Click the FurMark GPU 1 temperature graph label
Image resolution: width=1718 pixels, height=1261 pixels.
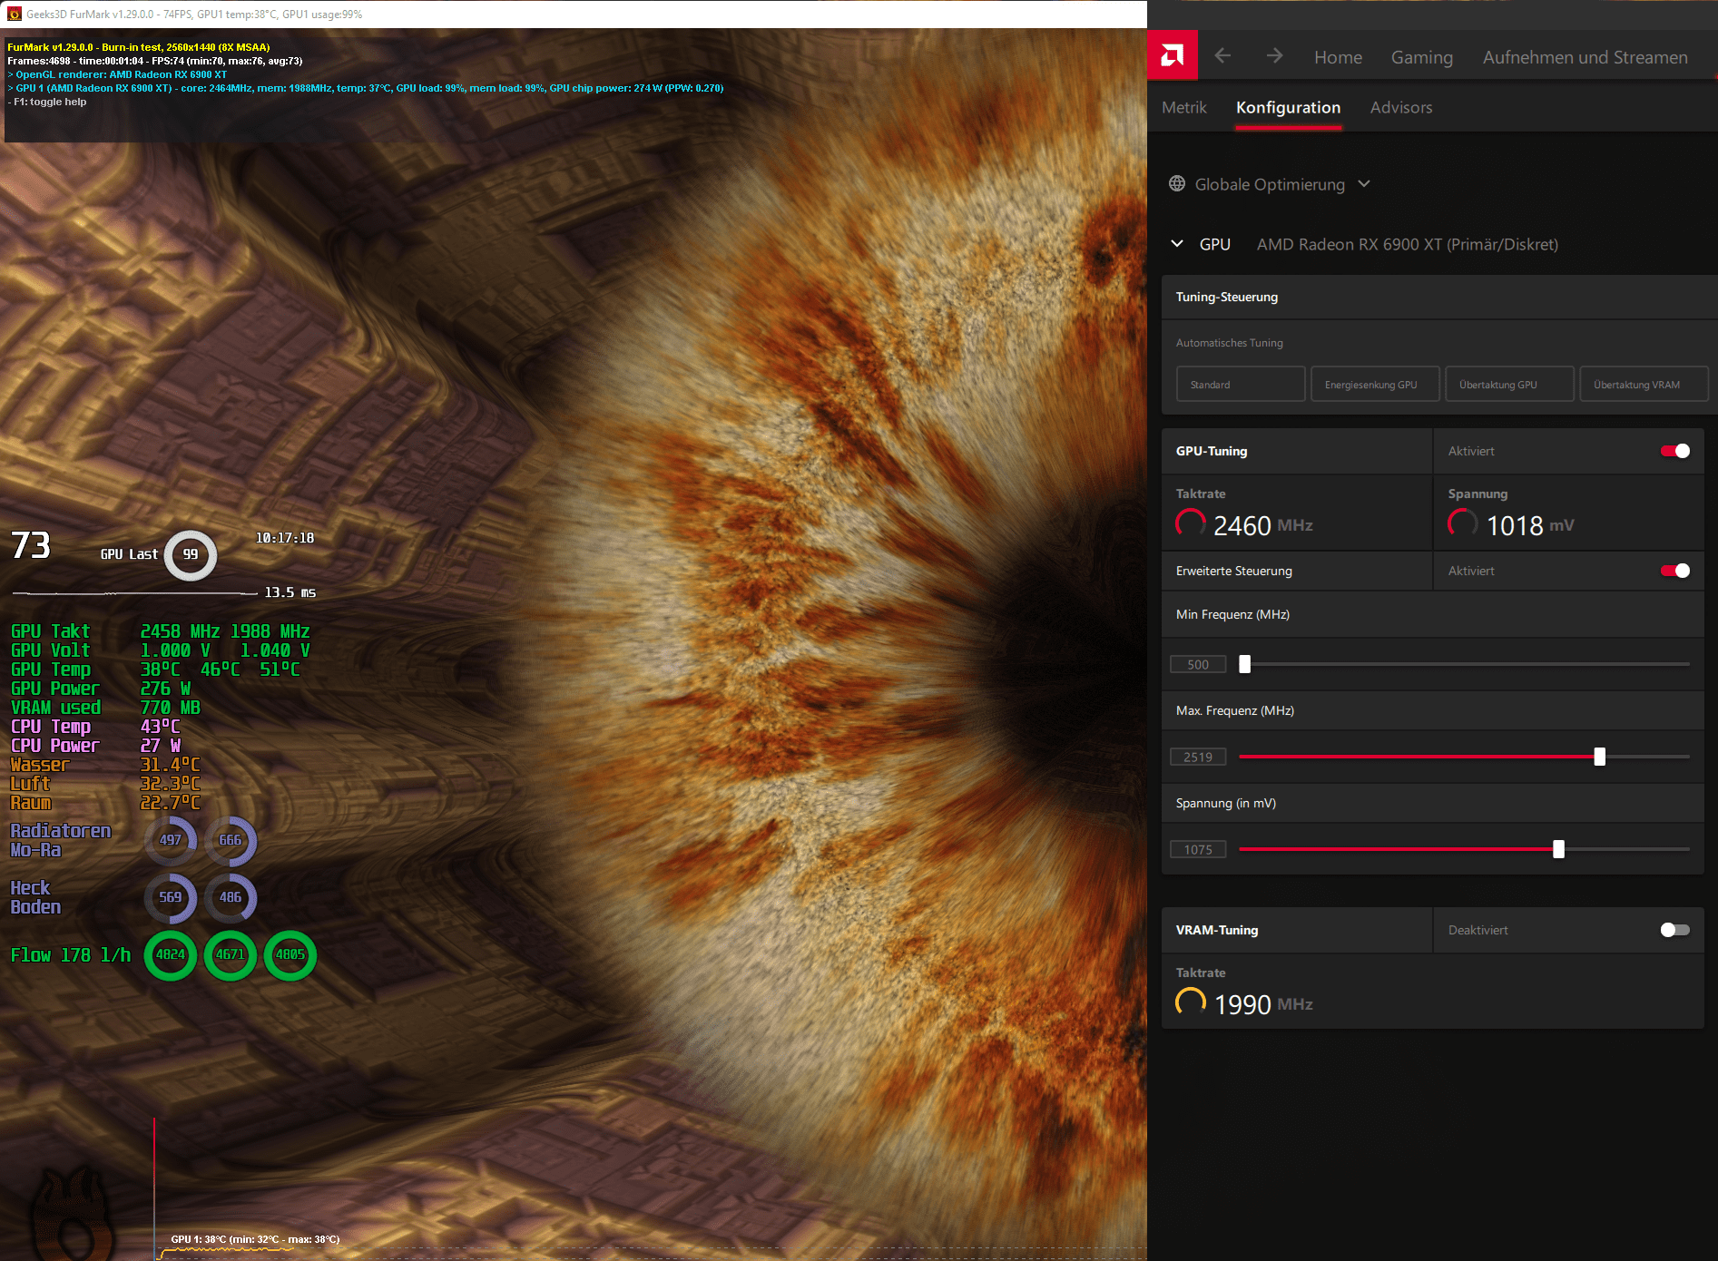(x=255, y=1239)
